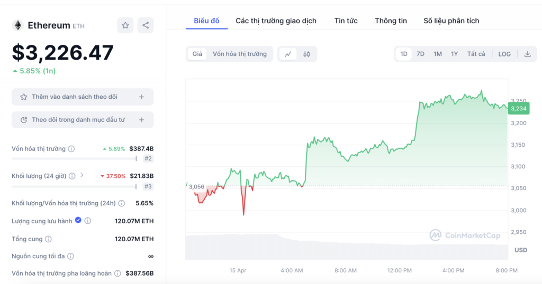The width and height of the screenshot is (542, 284).
Task: Select the 1Y time range
Action: coord(454,54)
